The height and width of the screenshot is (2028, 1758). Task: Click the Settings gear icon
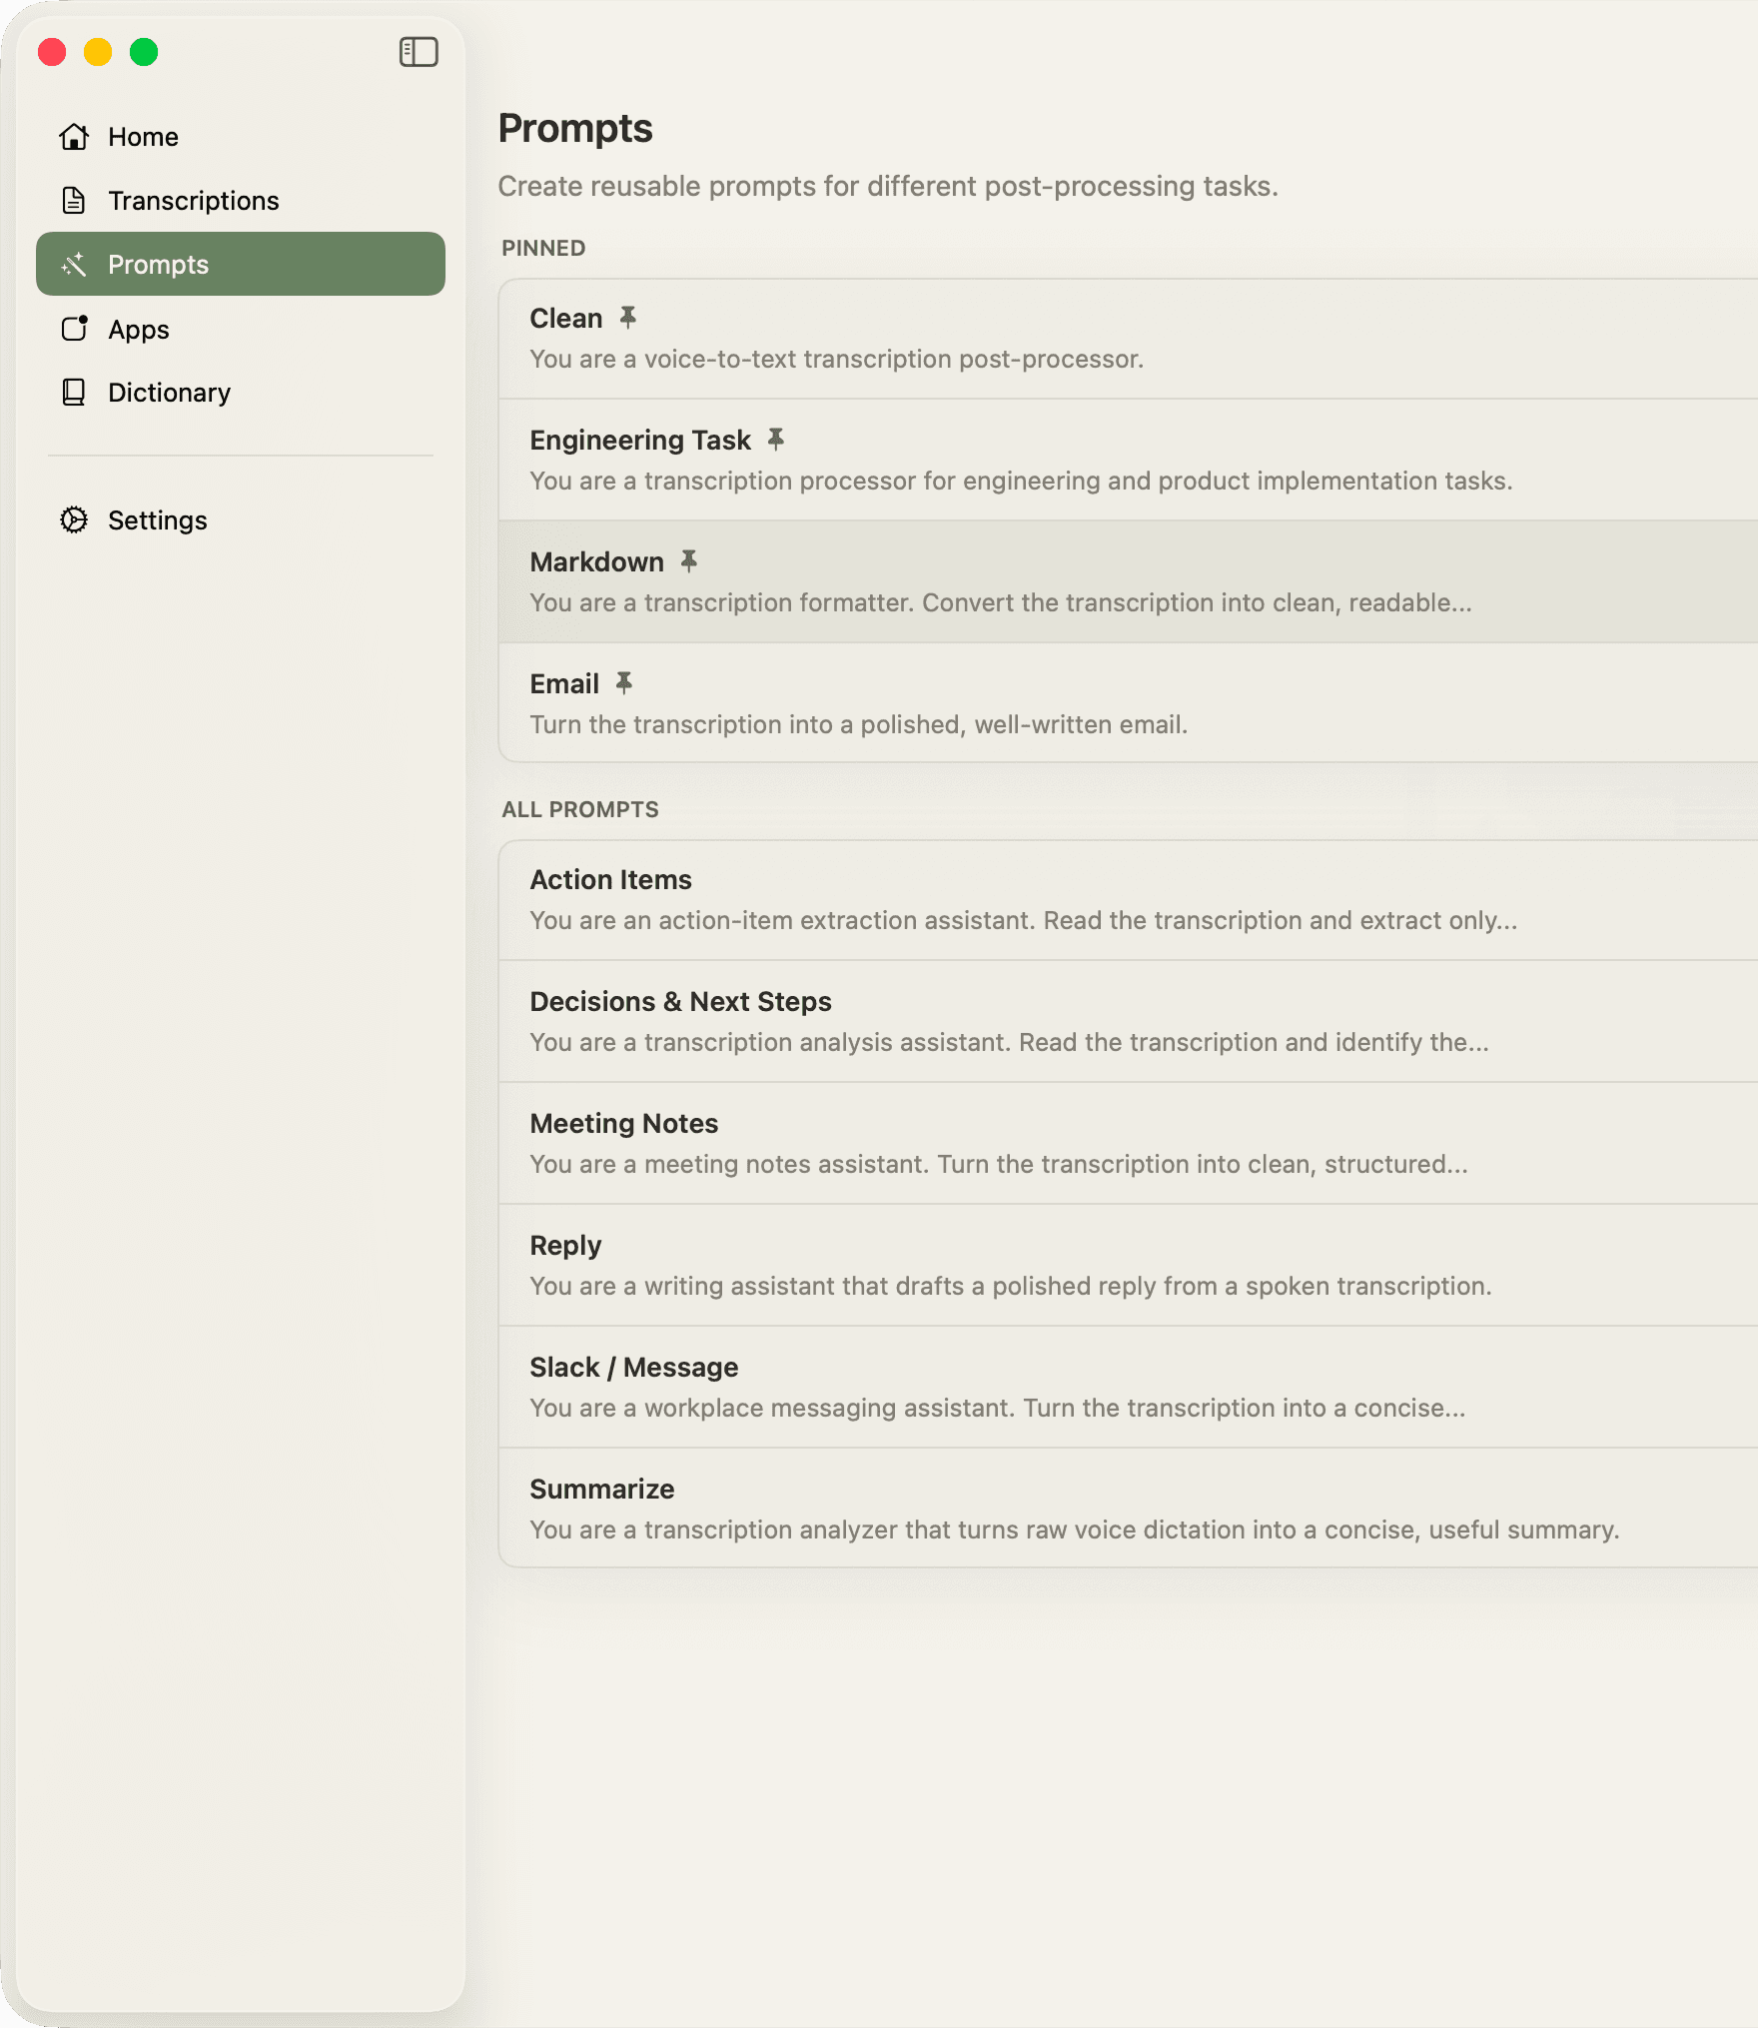pyautogui.click(x=74, y=520)
